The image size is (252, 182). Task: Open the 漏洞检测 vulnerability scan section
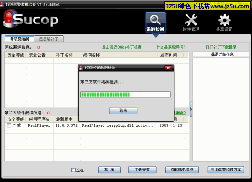click(x=156, y=23)
